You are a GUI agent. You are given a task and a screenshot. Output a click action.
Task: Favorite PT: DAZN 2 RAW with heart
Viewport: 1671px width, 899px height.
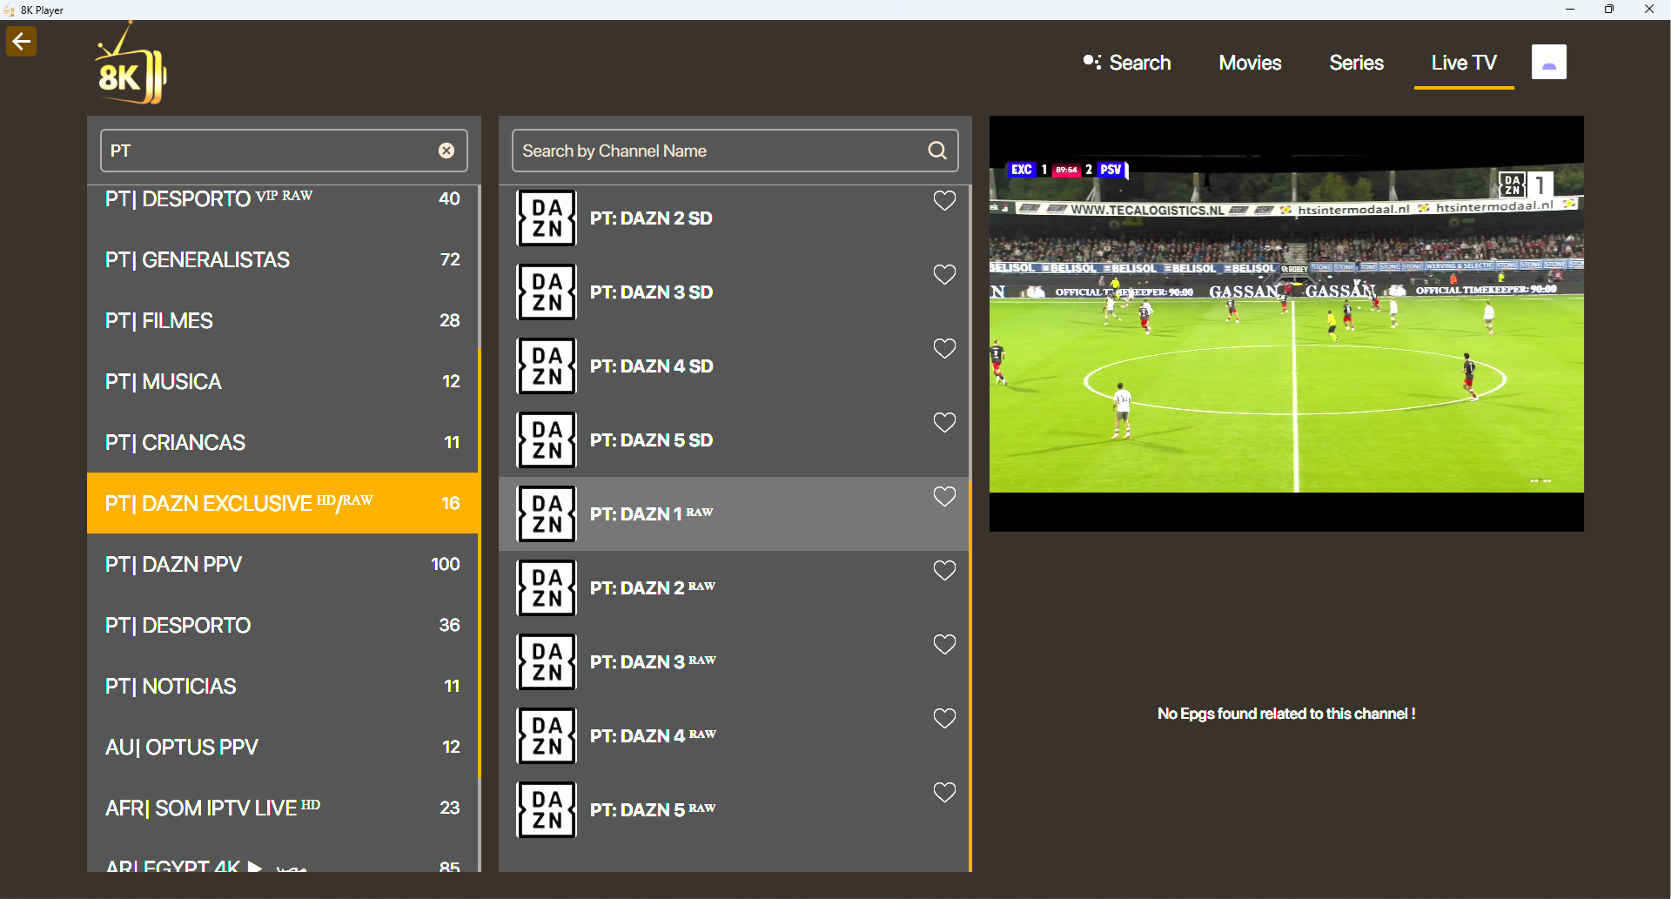tap(944, 570)
